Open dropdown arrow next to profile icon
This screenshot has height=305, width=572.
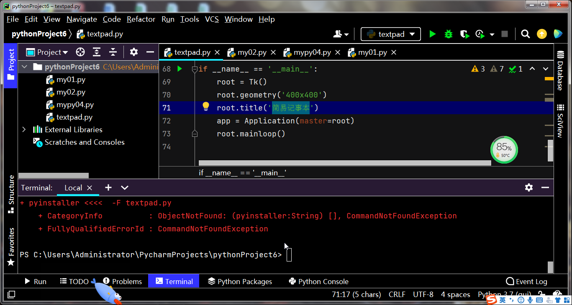tap(492, 34)
